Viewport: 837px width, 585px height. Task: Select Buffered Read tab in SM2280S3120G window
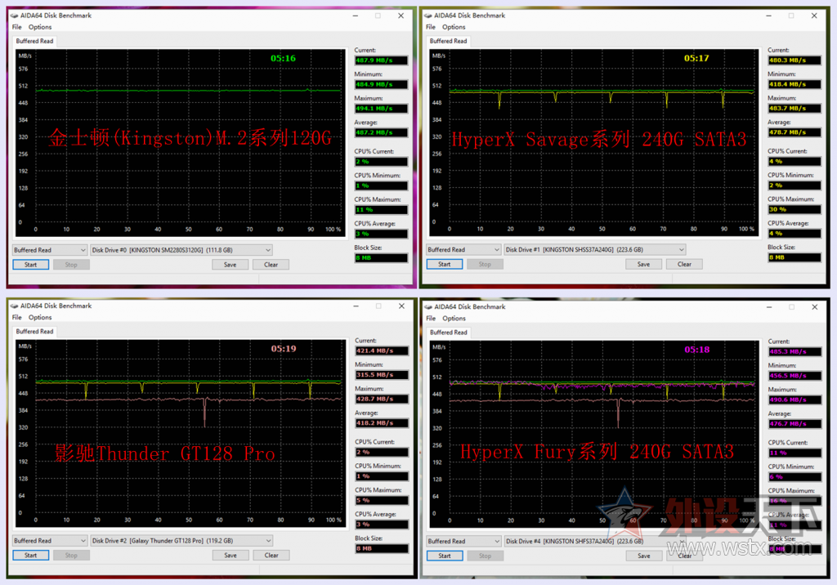click(x=34, y=41)
